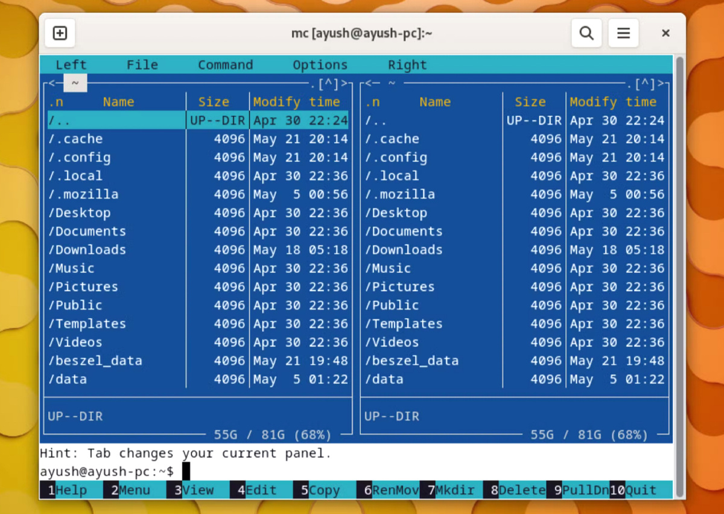Click the highlighted /.. entry in left panel
Viewport: 724px width, 514px height.
[x=198, y=120]
